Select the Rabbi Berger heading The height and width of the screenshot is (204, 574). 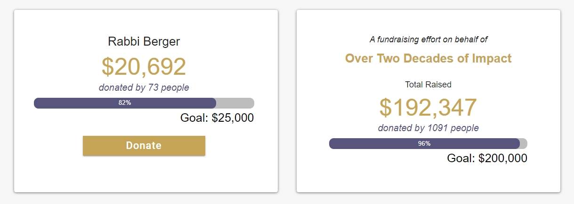click(x=144, y=41)
